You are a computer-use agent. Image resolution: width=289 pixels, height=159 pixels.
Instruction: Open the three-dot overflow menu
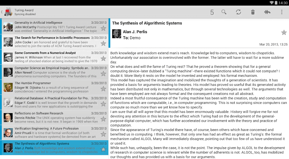pos(282,12)
